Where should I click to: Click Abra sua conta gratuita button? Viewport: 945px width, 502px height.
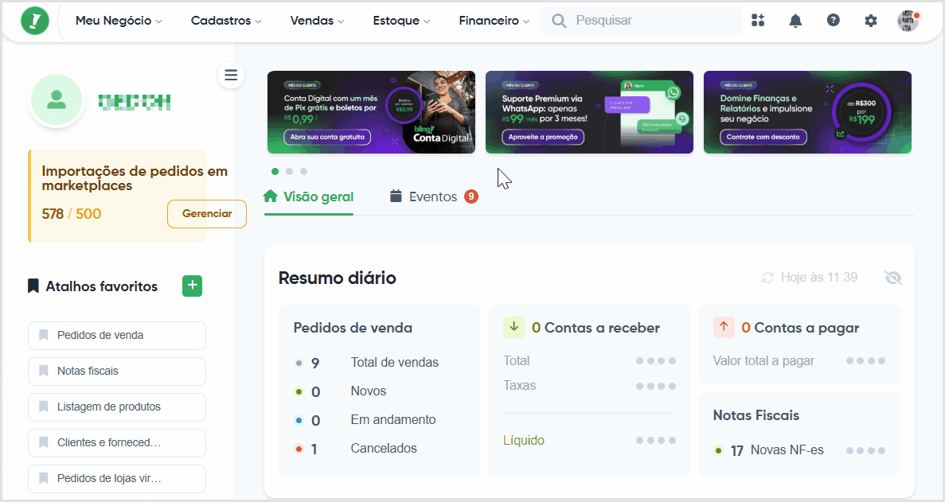tap(327, 138)
